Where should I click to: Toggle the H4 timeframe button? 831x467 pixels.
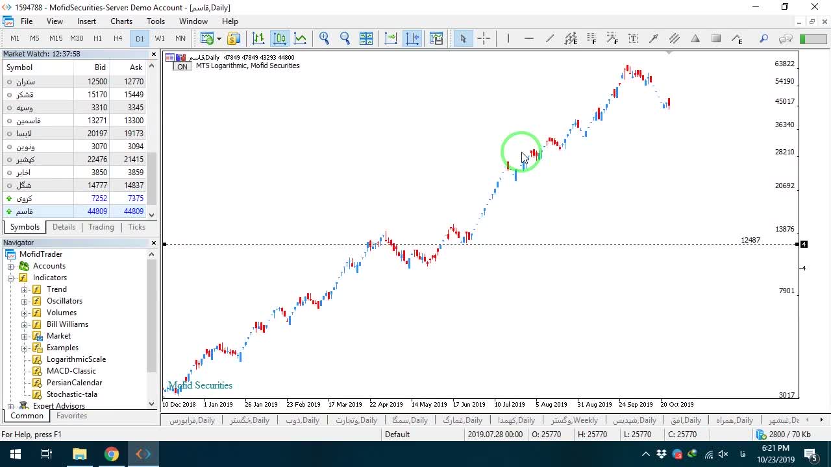(x=118, y=39)
